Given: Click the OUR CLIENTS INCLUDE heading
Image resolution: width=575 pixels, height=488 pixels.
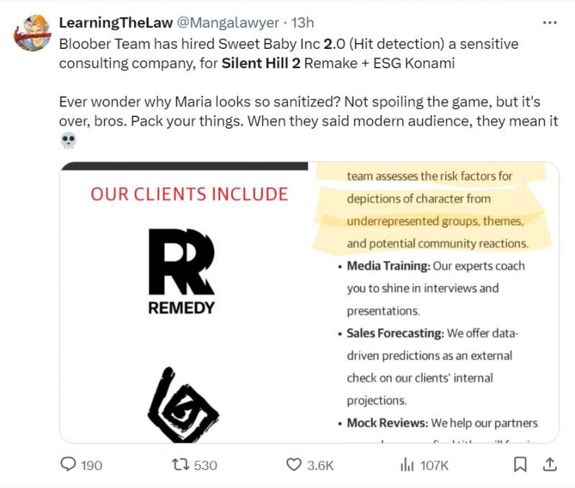Looking at the screenshot, I should (189, 193).
